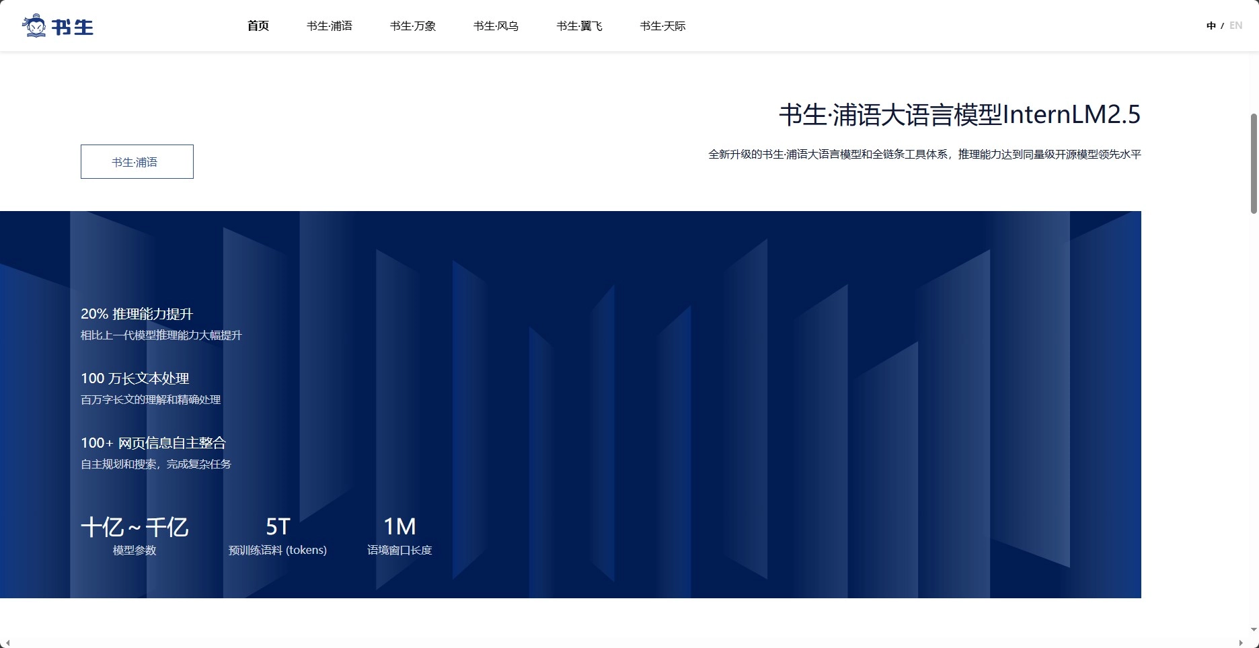Click the vertical scrollbar thumb

coord(1254,163)
